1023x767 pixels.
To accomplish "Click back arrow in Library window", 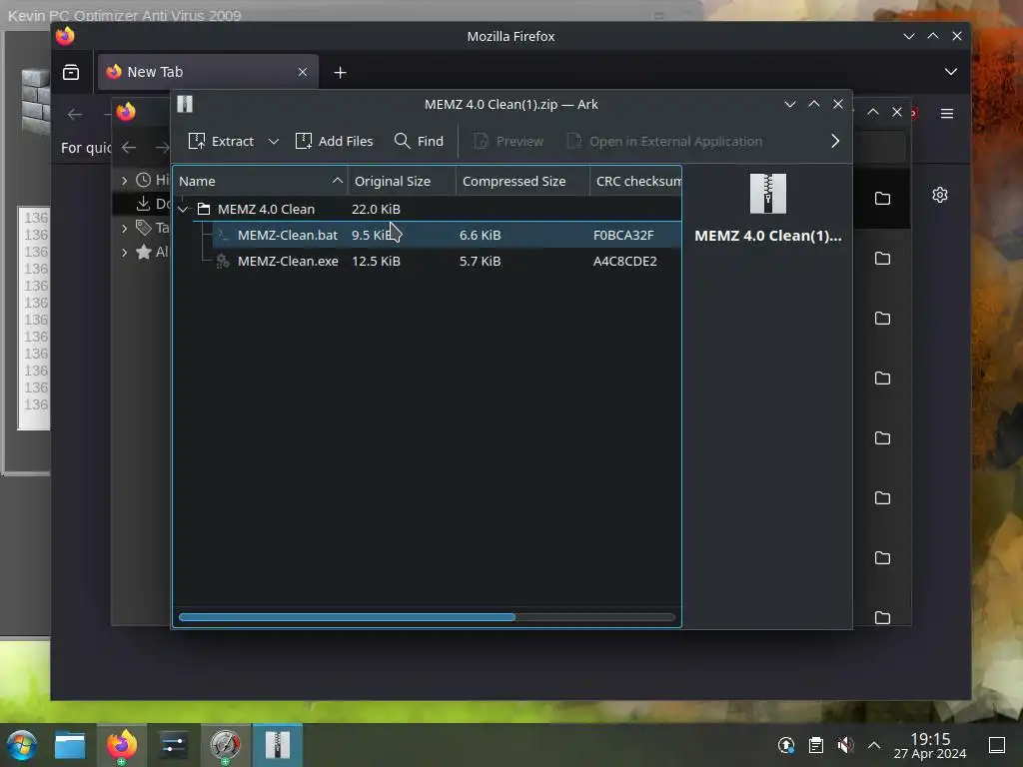I will point(129,148).
